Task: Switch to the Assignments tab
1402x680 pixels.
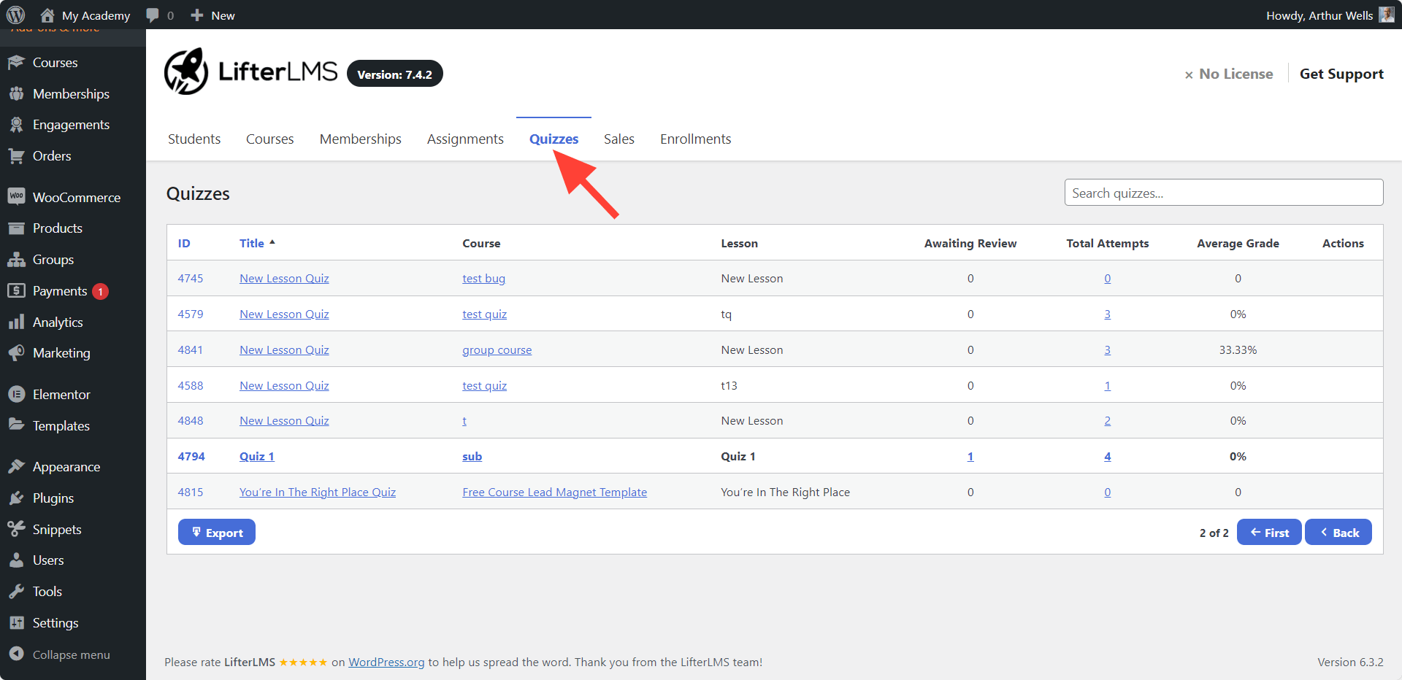Action: coord(465,139)
